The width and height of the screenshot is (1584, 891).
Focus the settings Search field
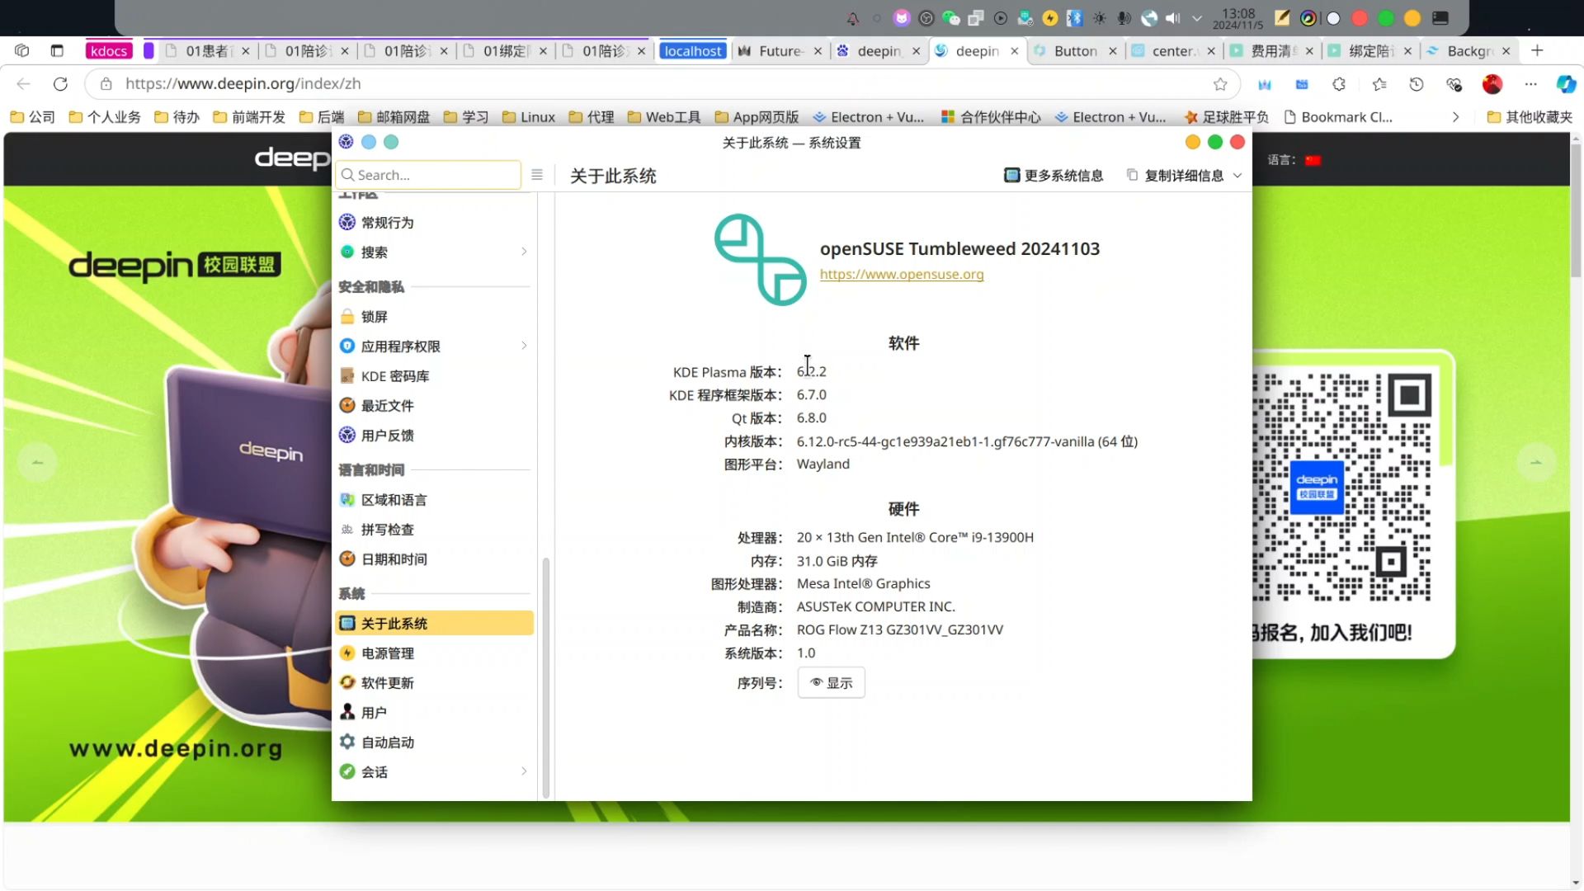point(428,175)
